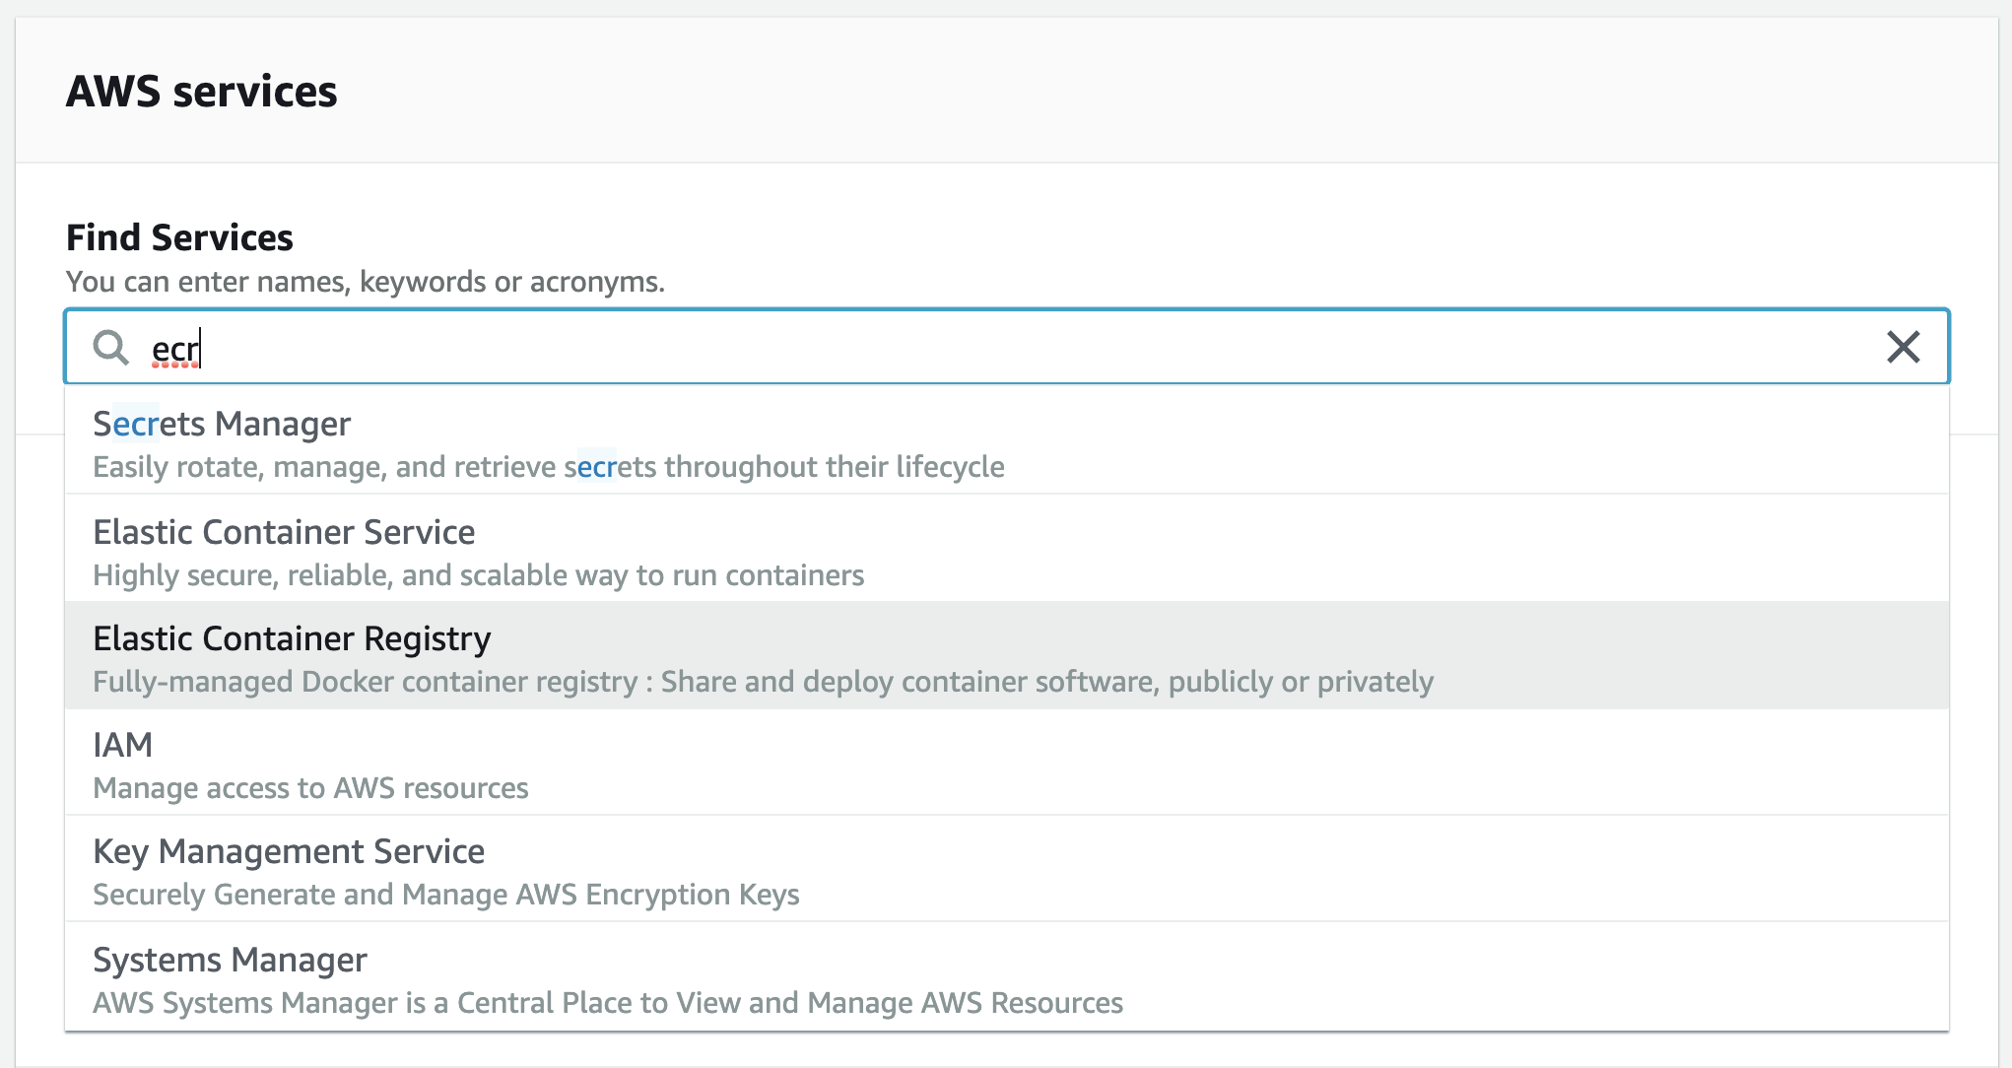Open Key Management Service result

click(289, 851)
